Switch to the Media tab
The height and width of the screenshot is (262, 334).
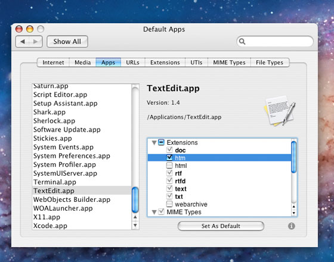tap(83, 63)
